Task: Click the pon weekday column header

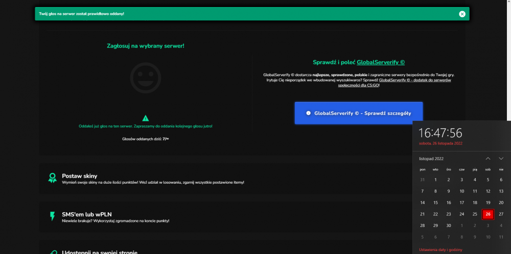Action: click(x=423, y=169)
